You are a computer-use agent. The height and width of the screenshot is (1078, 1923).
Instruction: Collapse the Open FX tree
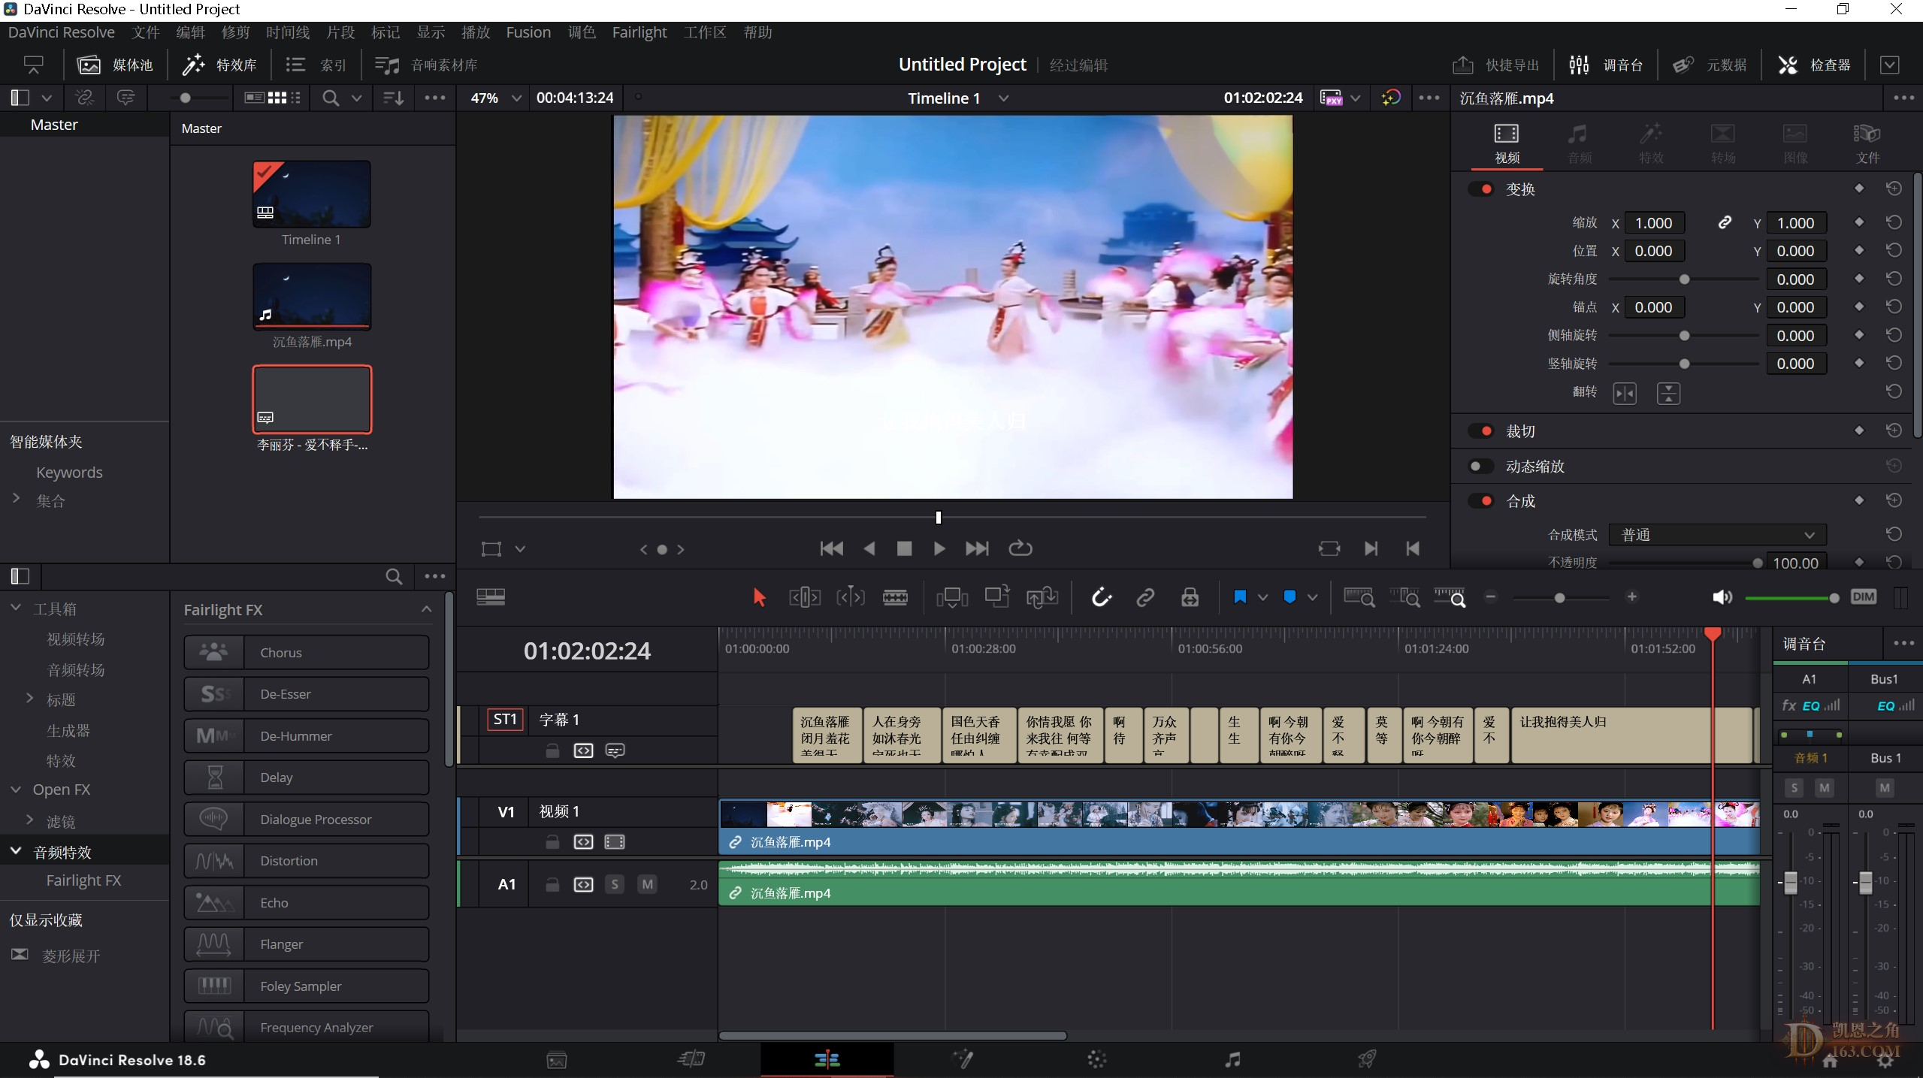pos(16,790)
